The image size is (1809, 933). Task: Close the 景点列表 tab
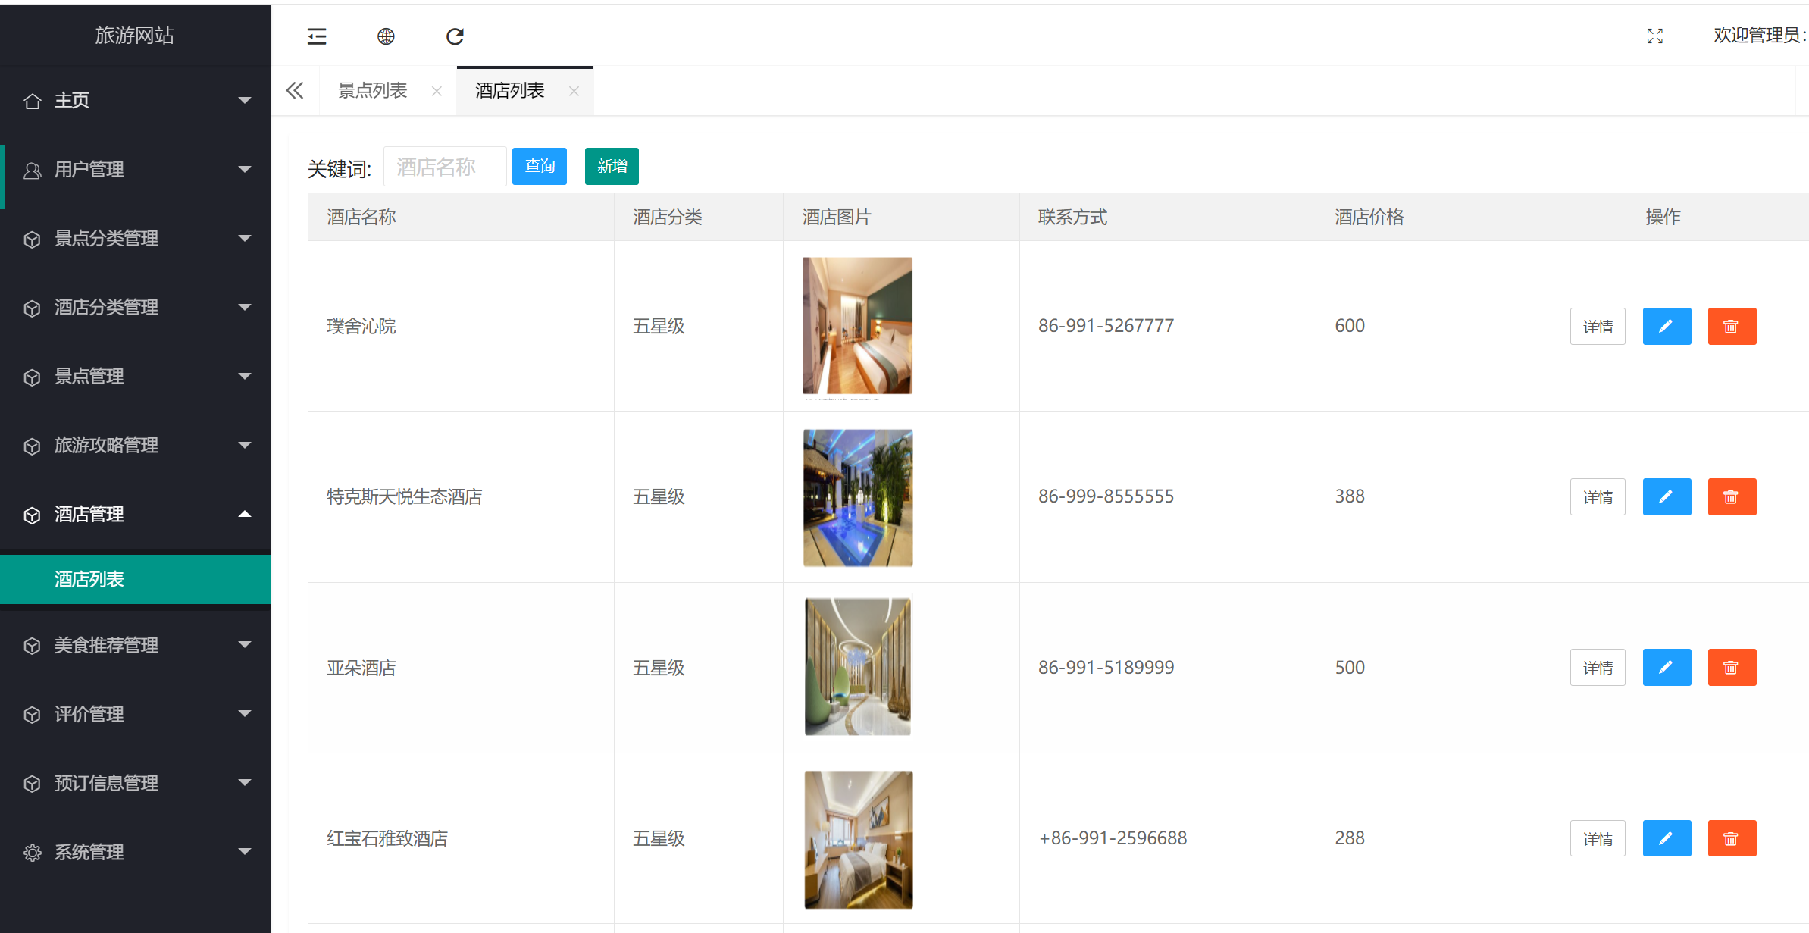tap(437, 91)
